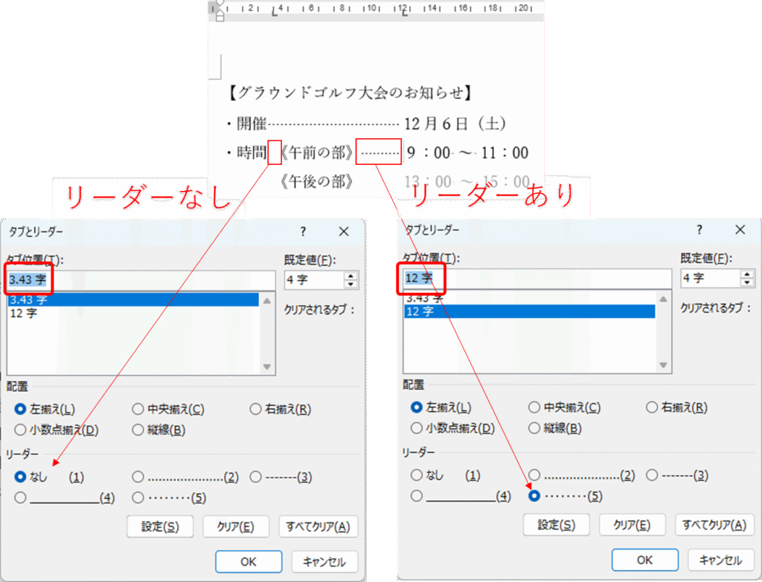Select 中央揃え alignment in the left dialog

pyautogui.click(x=138, y=409)
